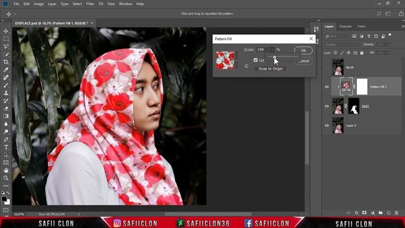Click the lock all padlock icon
Screen dimensions: 405x228
(362, 53)
